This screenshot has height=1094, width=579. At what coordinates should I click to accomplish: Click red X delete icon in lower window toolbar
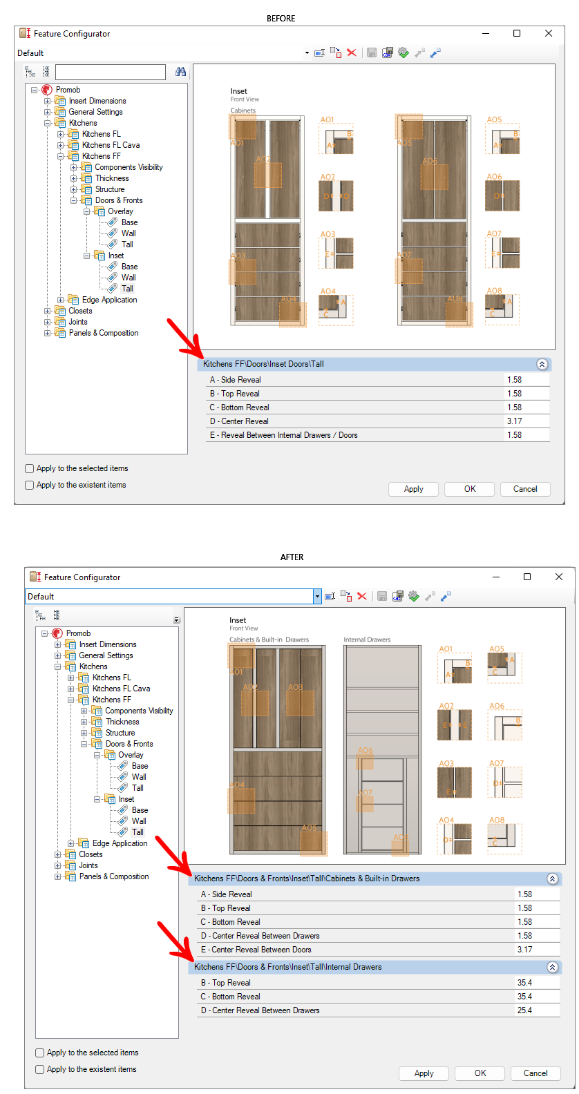point(362,596)
